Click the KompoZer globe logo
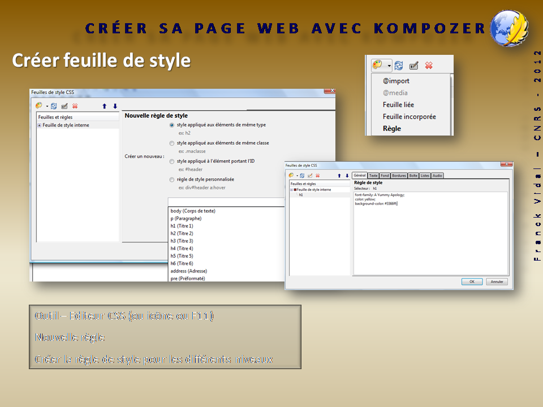 [x=508, y=28]
